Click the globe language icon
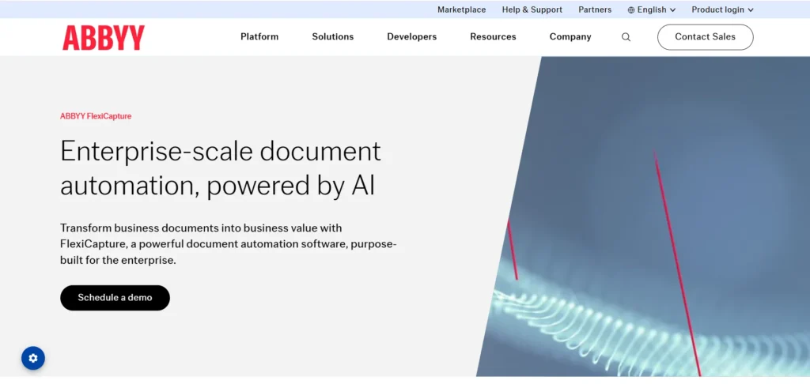The image size is (810, 384). pos(630,9)
